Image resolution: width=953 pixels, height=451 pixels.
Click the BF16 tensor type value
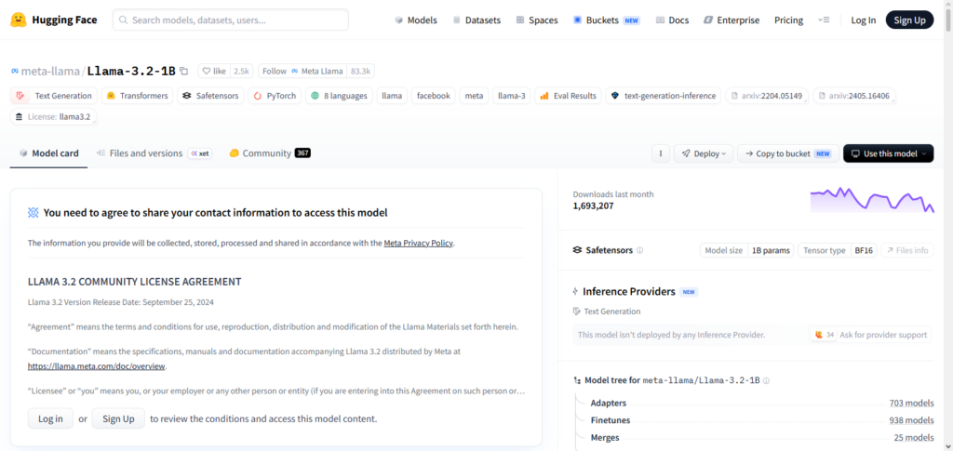(864, 250)
